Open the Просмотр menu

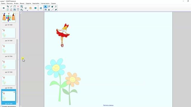10,3
